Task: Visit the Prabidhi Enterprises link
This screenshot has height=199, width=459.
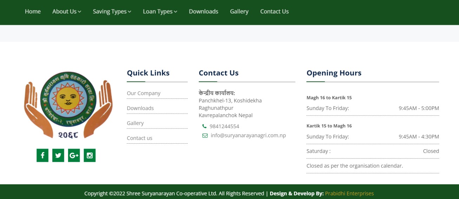Action: [x=349, y=193]
